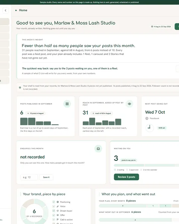Click the What you plan, and what went out heading

128,194
